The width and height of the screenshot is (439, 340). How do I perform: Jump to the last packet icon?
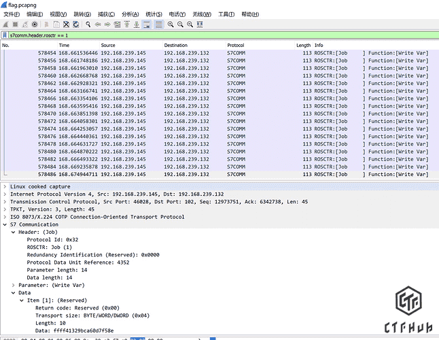[137, 24]
